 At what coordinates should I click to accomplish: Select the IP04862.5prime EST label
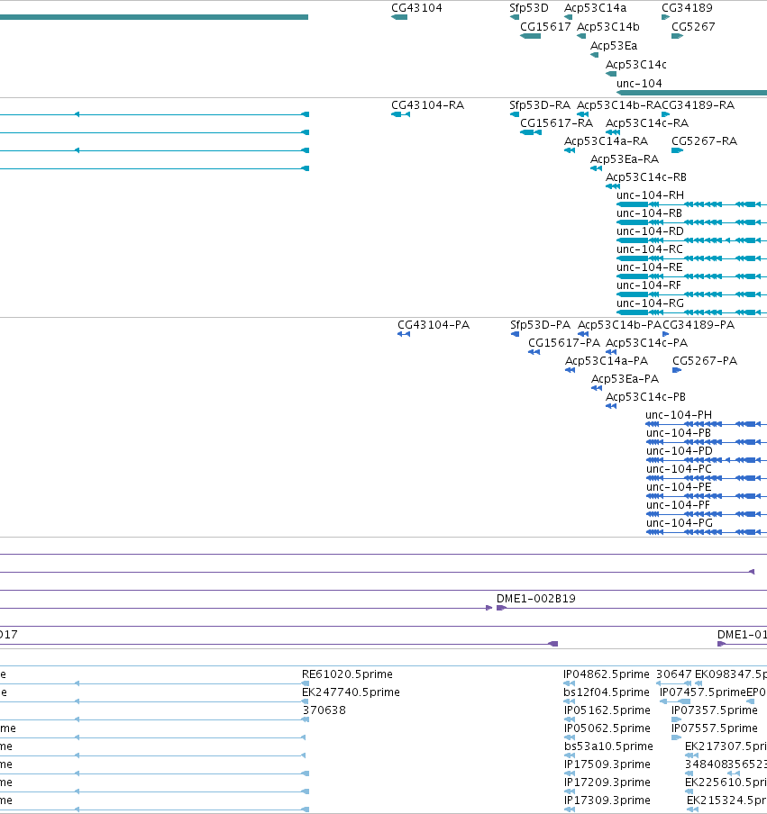tap(607, 674)
